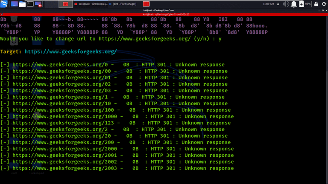
Task: Click the geeksforgeeks.org/20 result URL
Action: (x=61, y=136)
